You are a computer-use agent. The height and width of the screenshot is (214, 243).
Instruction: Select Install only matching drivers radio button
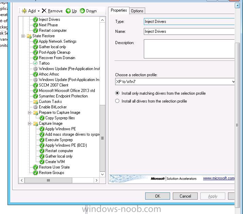click(117, 93)
